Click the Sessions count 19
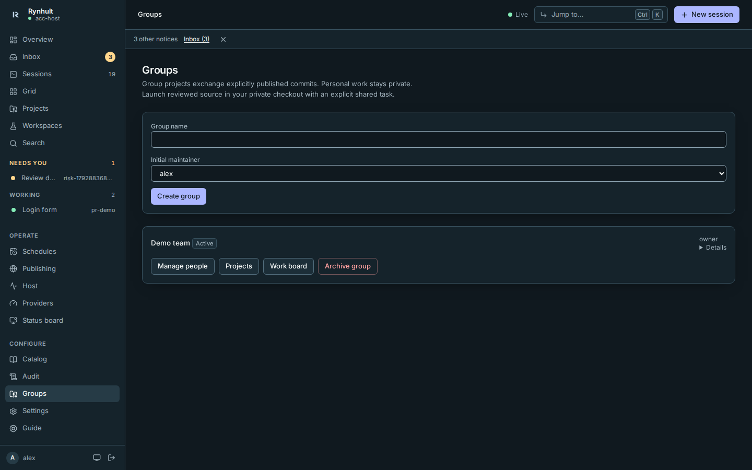This screenshot has height=470, width=752. 112,74
